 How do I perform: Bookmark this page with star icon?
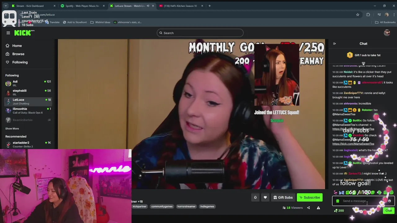point(358,15)
